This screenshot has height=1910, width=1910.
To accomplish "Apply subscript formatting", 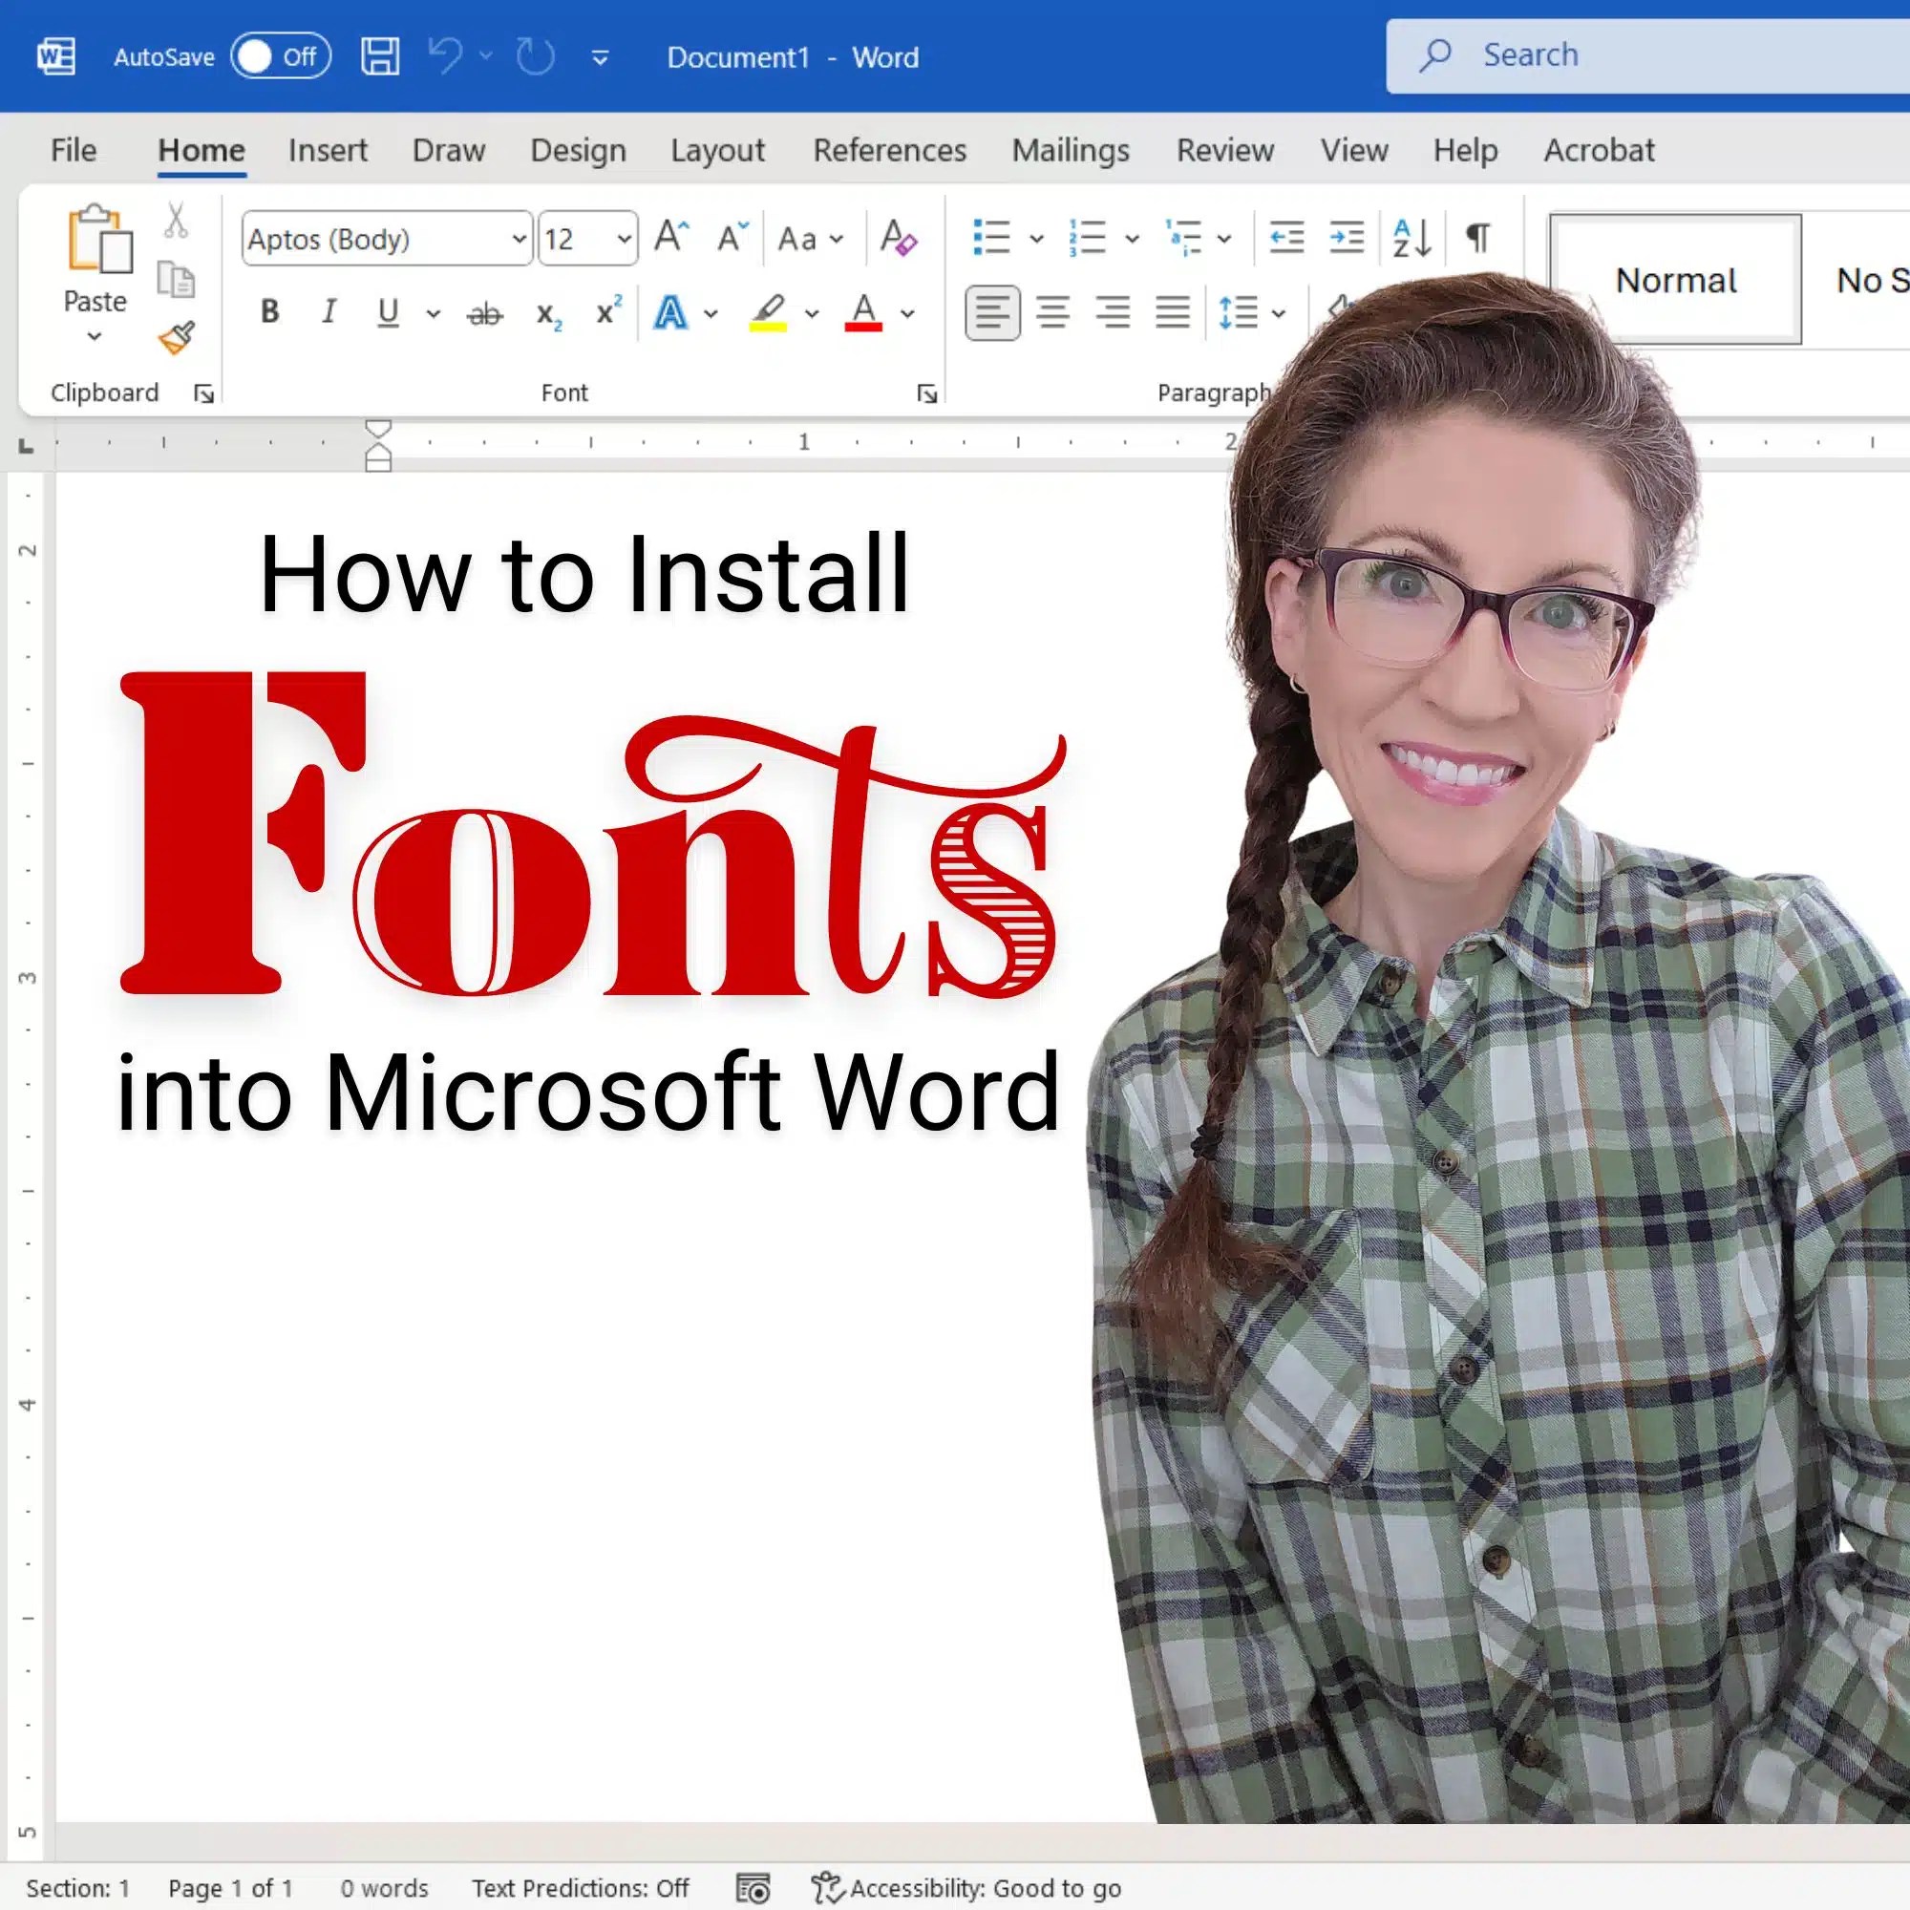I will click(549, 315).
